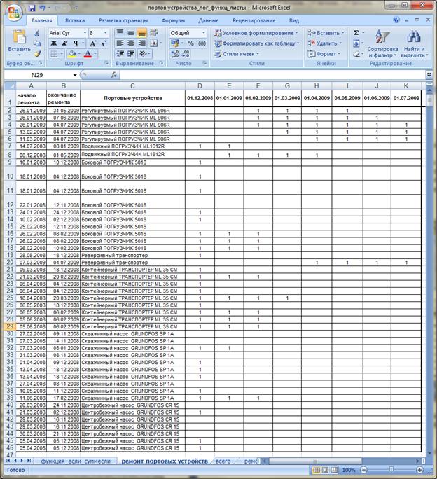Click Вставить cells button
Image resolution: width=437 pixels, height=479 pixels.
[326, 33]
